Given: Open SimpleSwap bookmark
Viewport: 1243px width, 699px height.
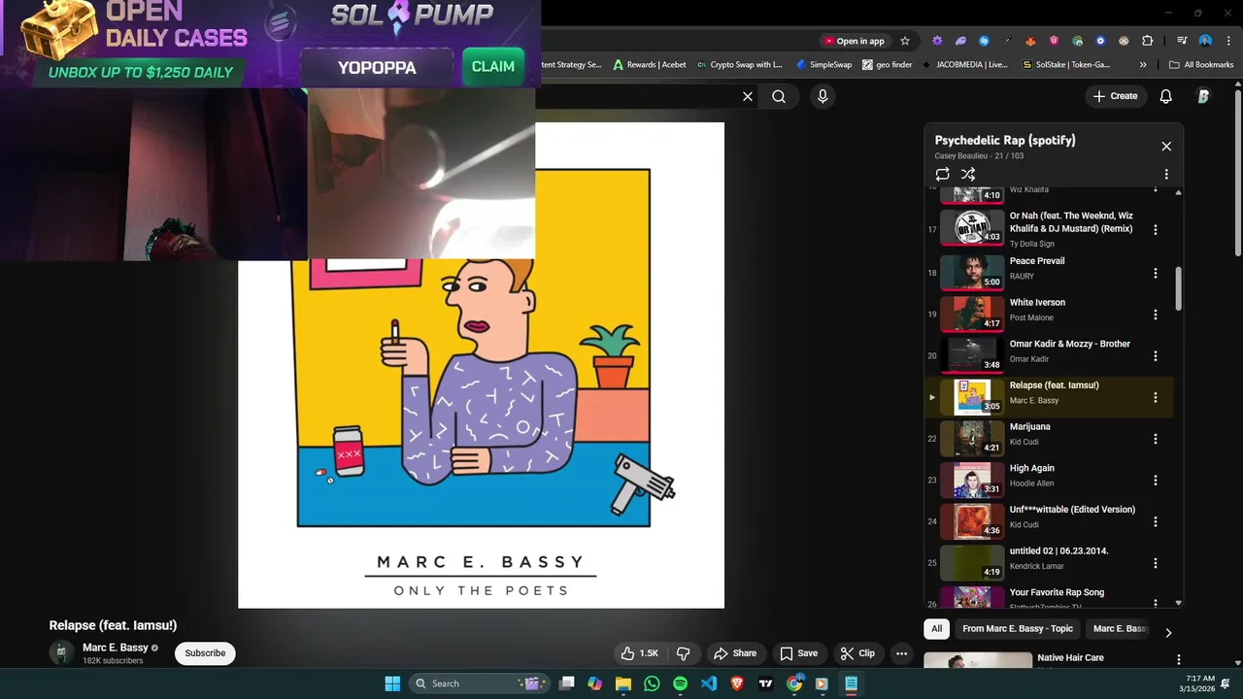Looking at the screenshot, I should 823,65.
